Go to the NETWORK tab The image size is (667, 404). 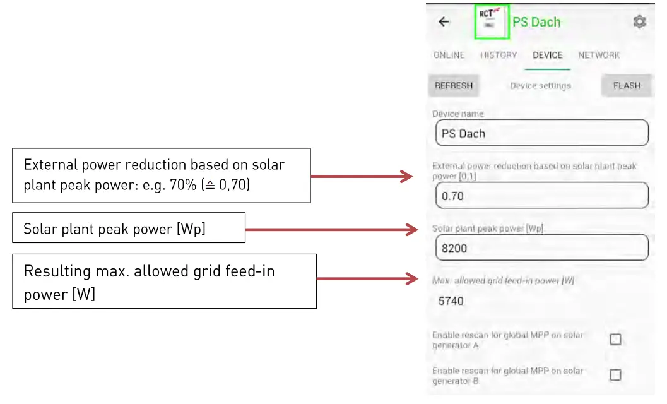point(599,56)
